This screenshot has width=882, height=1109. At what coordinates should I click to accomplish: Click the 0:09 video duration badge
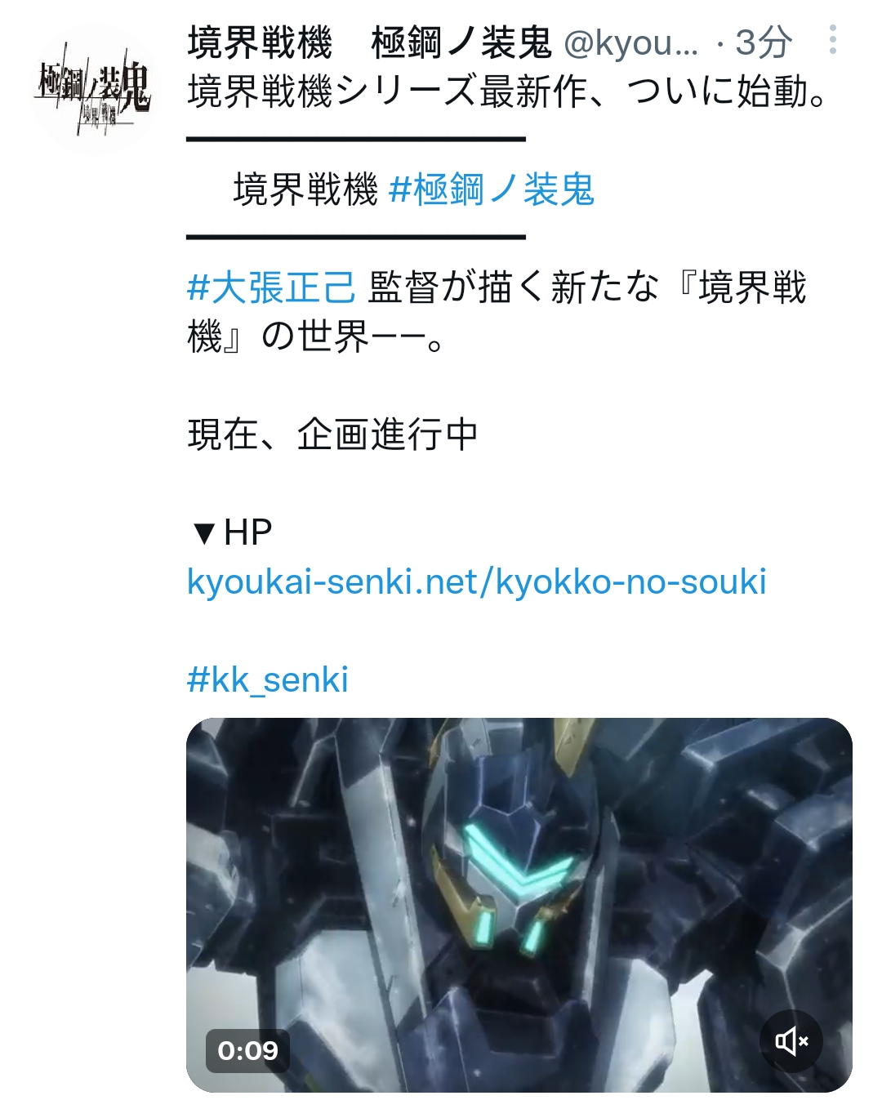pos(247,1050)
